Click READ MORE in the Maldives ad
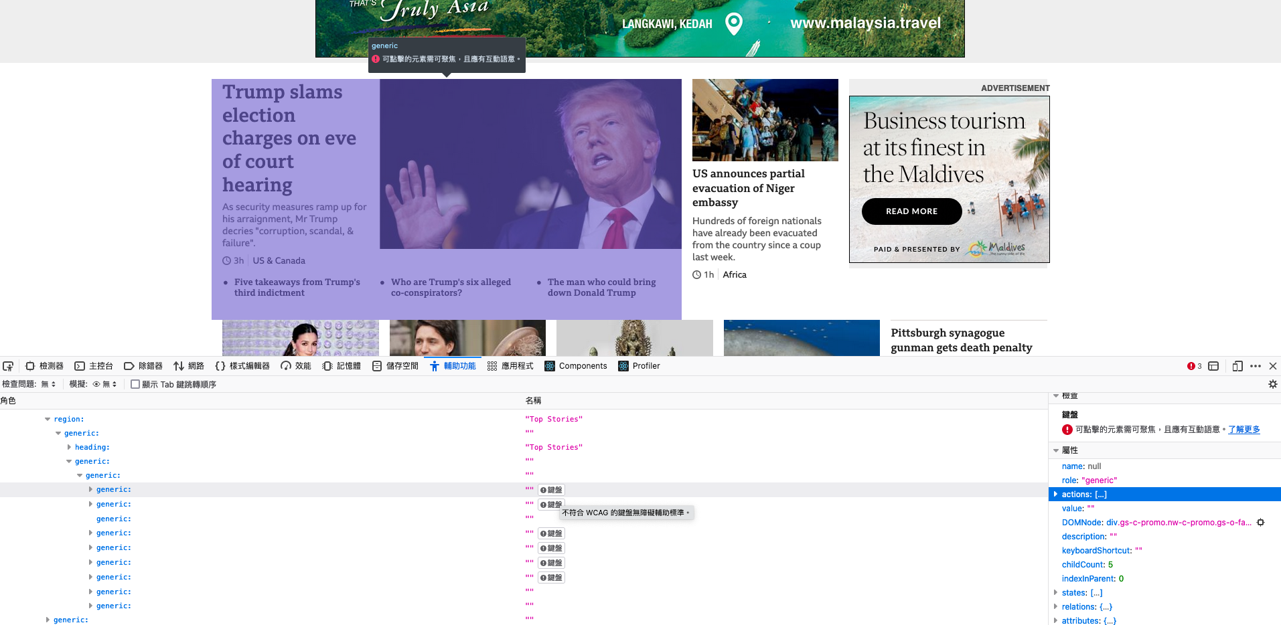This screenshot has width=1281, height=625. coord(912,211)
